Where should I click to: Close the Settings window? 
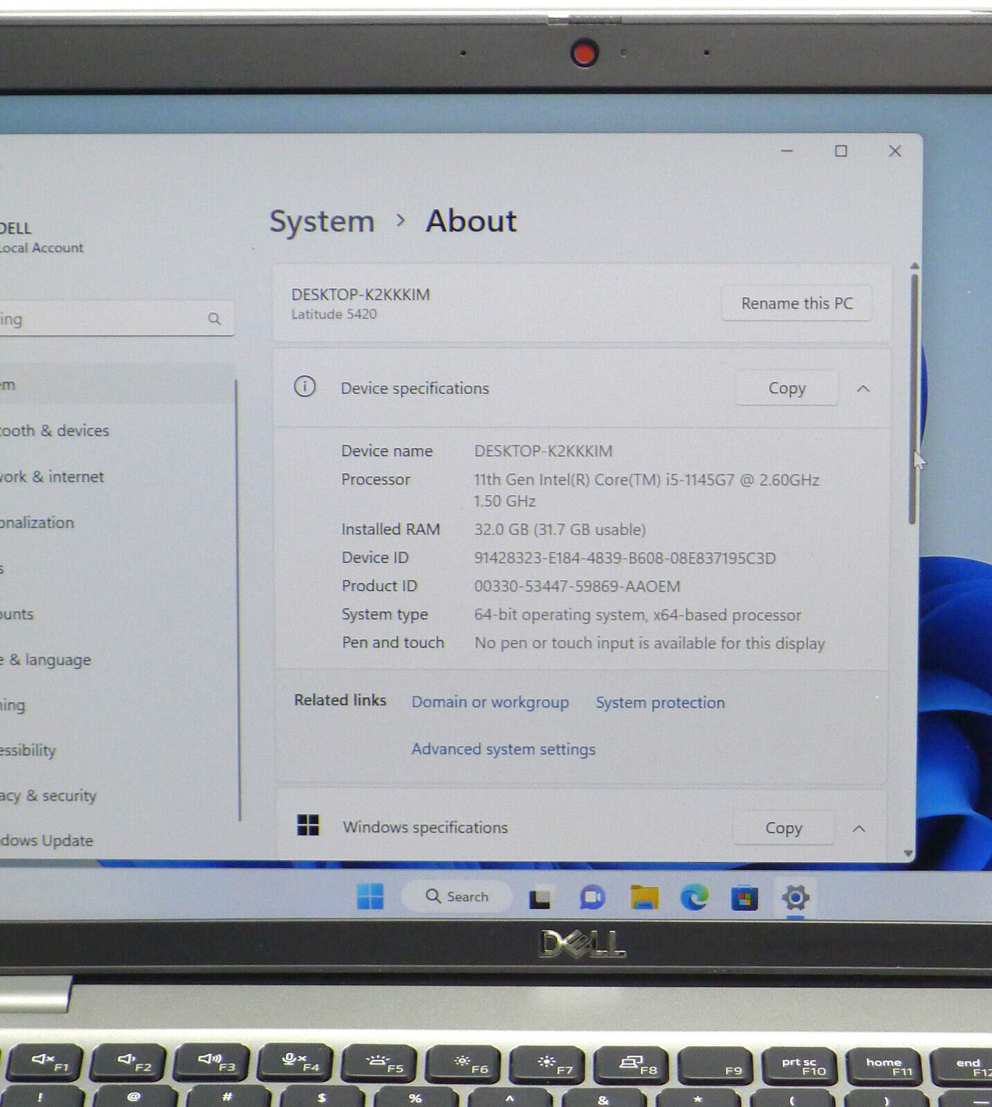pyautogui.click(x=895, y=151)
